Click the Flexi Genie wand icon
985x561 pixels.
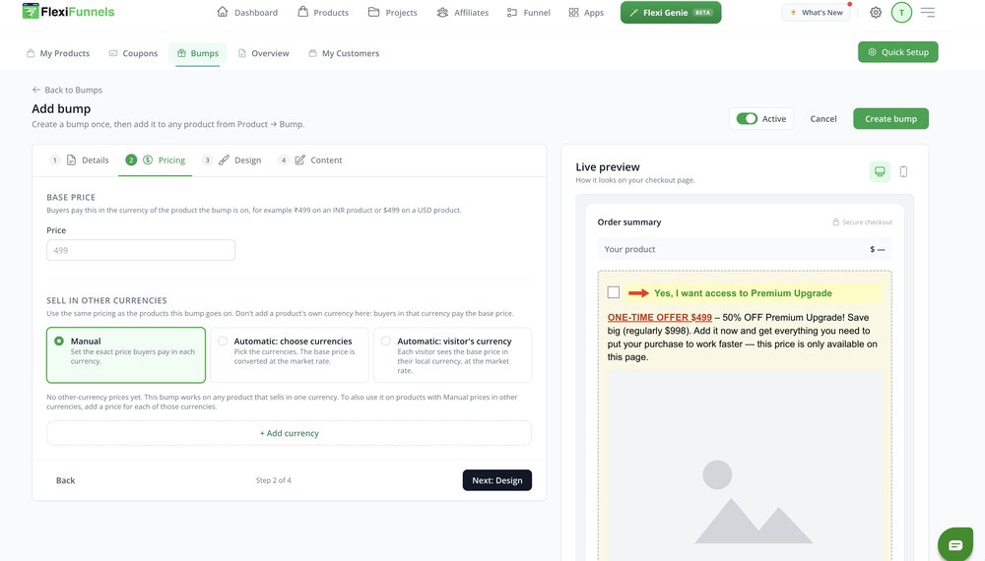[633, 13]
